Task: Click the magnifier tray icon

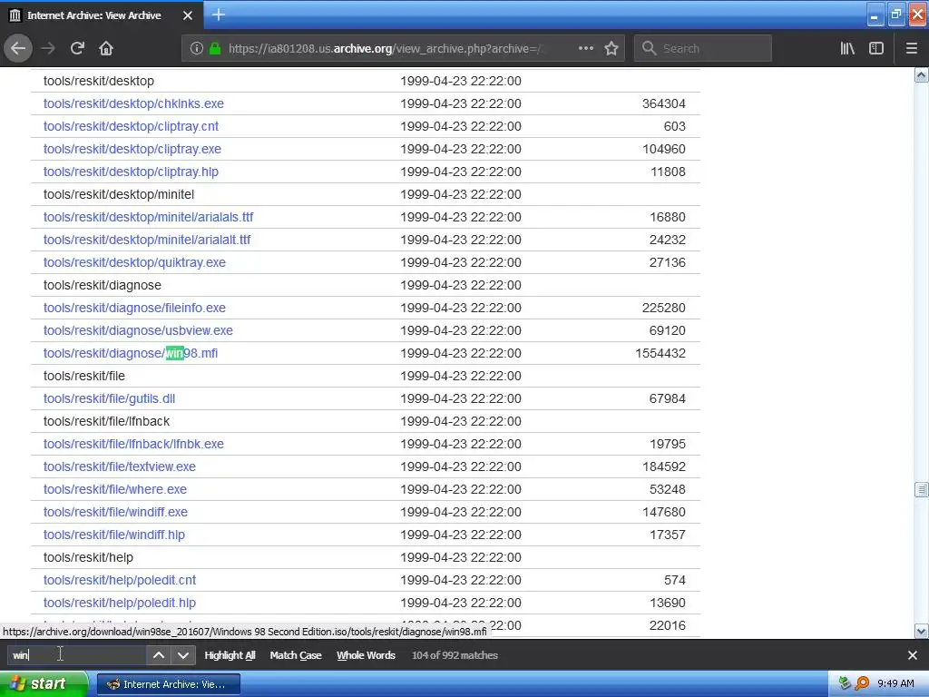Action: 862,683
